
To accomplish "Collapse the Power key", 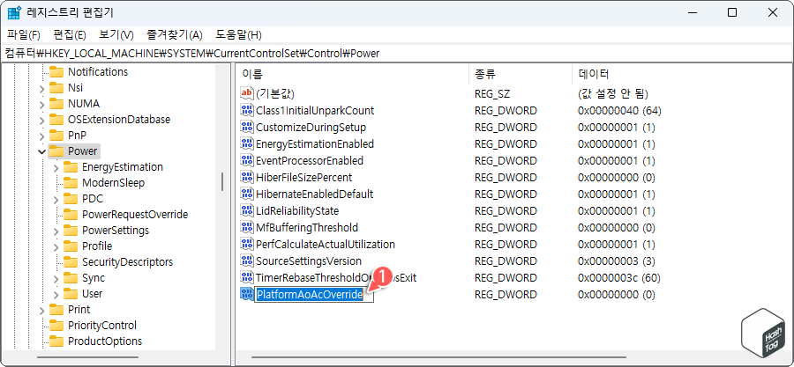I will pyautogui.click(x=42, y=151).
